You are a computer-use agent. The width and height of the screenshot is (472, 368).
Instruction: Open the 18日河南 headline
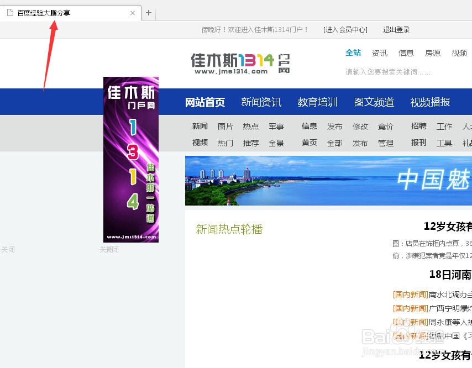450,275
